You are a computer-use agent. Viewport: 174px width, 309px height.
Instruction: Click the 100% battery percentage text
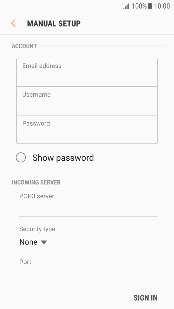tap(139, 6)
